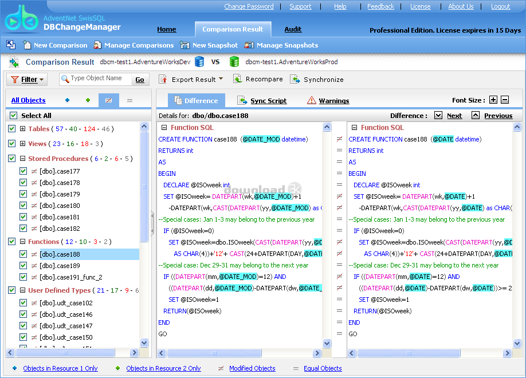Open the Warnings tab
Screen dimensions: 526x378
pyautogui.click(x=334, y=101)
